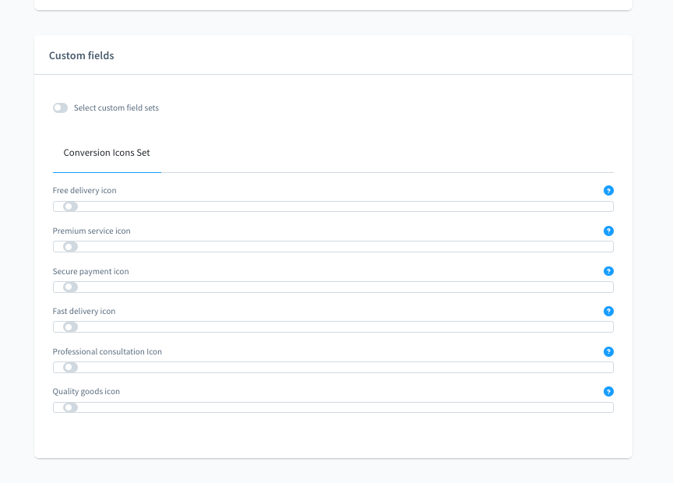Enable the Professional consultation Icon switch
Viewport: 673px width, 483px height.
point(70,368)
